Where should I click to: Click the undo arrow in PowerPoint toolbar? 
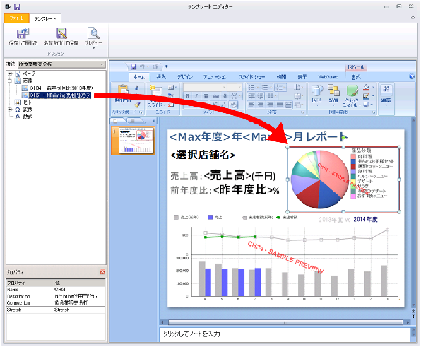pyautogui.click(x=142, y=67)
